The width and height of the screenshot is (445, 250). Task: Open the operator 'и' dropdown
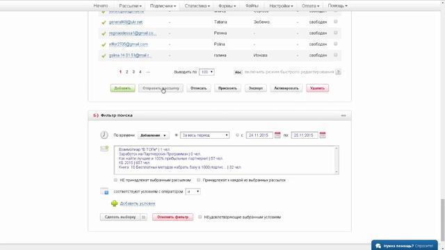click(x=193, y=192)
